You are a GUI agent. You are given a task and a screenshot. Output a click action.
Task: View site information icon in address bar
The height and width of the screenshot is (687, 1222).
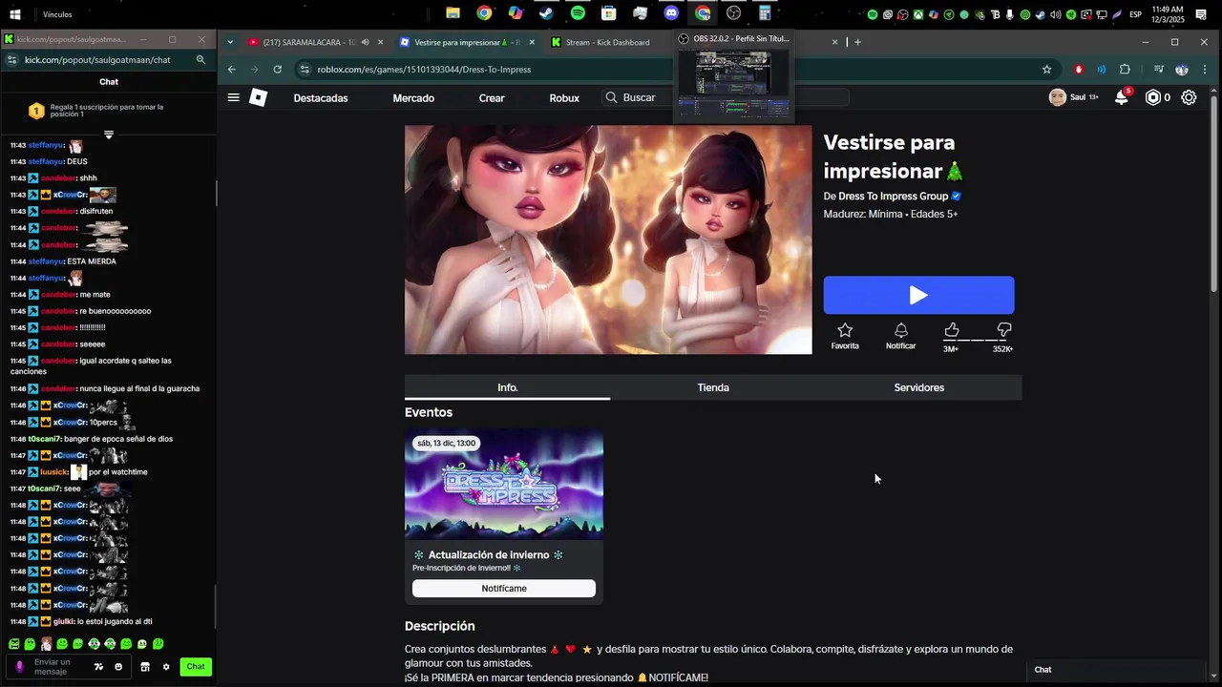[x=305, y=69]
